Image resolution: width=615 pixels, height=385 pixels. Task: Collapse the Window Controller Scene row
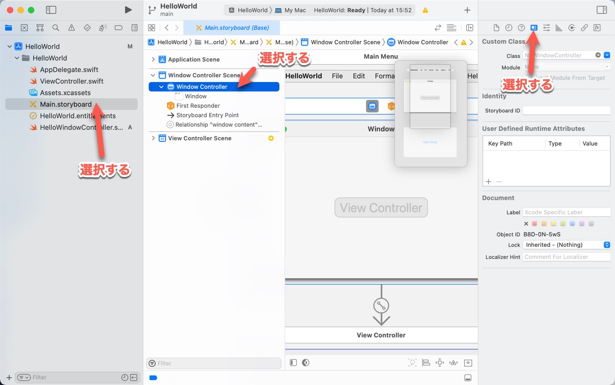(153, 75)
